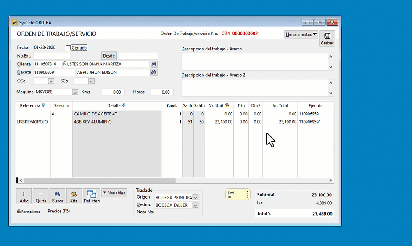Screen dimensions: 412x246
Task: Click the field right of Desde button
Action: (x=138, y=55)
